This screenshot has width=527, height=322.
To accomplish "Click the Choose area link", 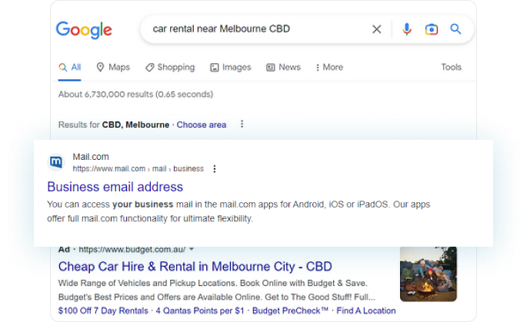I will click(202, 125).
